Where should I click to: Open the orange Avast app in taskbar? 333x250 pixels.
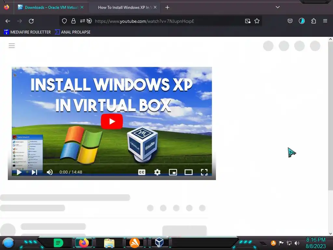click(x=134, y=243)
